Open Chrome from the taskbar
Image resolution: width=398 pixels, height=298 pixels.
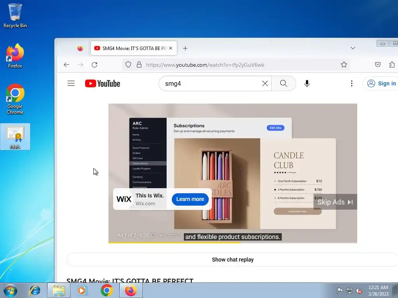106,290
